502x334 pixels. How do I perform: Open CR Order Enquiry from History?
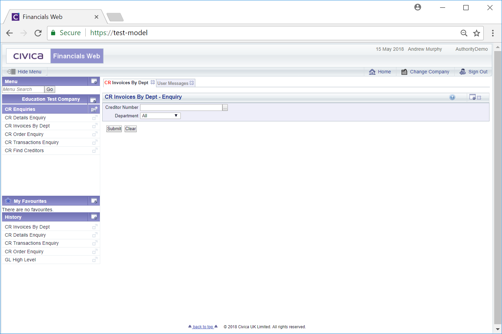pos(24,252)
